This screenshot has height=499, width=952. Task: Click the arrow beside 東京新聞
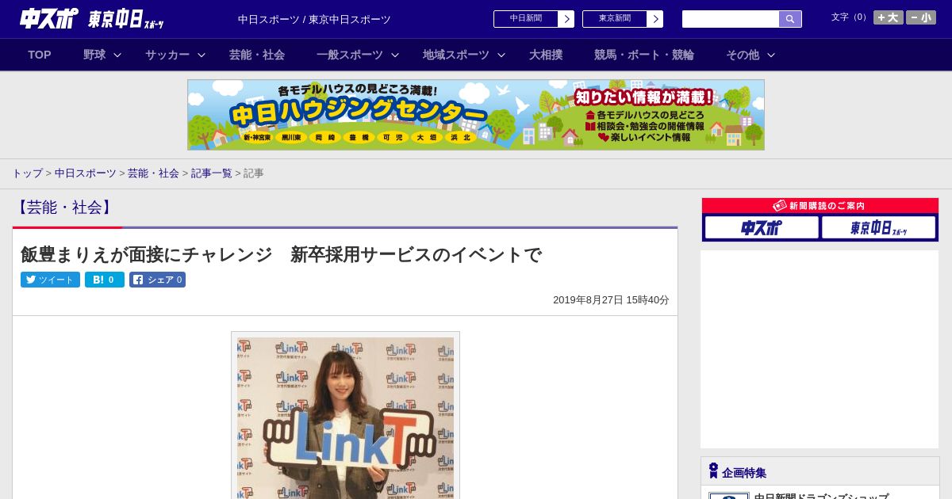(655, 19)
